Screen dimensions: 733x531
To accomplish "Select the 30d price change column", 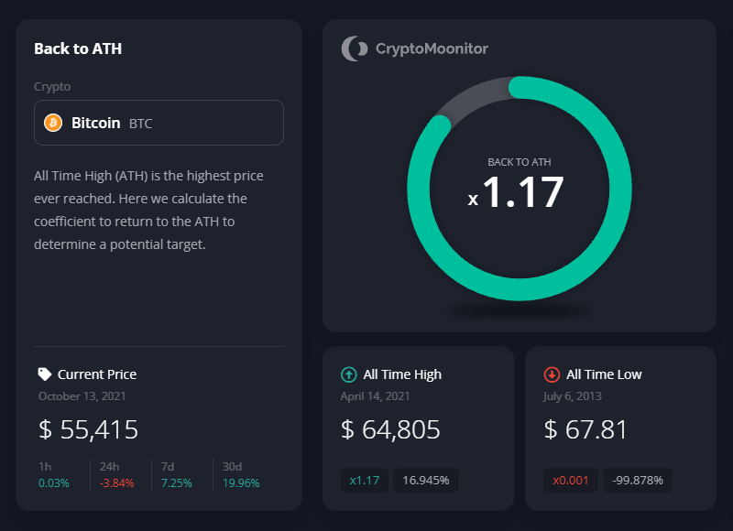I will click(242, 475).
